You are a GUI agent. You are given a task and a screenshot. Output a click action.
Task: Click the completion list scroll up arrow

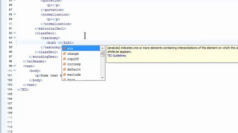(103, 48)
